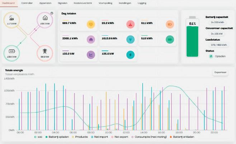Toggle Net import legend entry

99,137
